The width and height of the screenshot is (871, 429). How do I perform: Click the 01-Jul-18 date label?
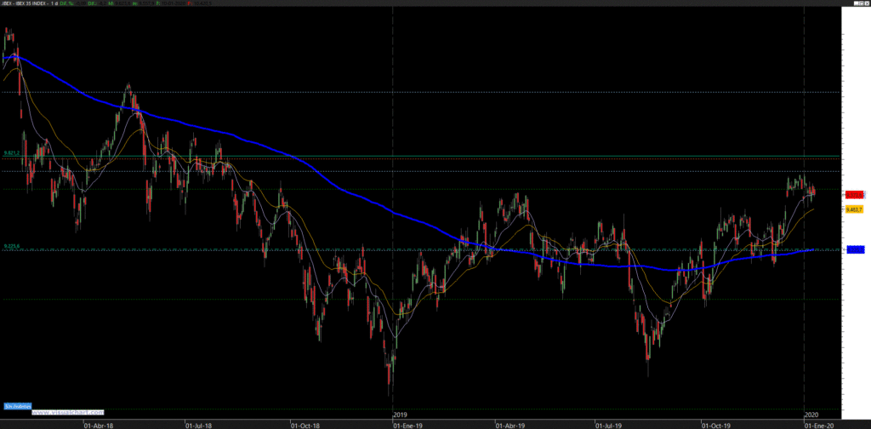pyautogui.click(x=198, y=425)
